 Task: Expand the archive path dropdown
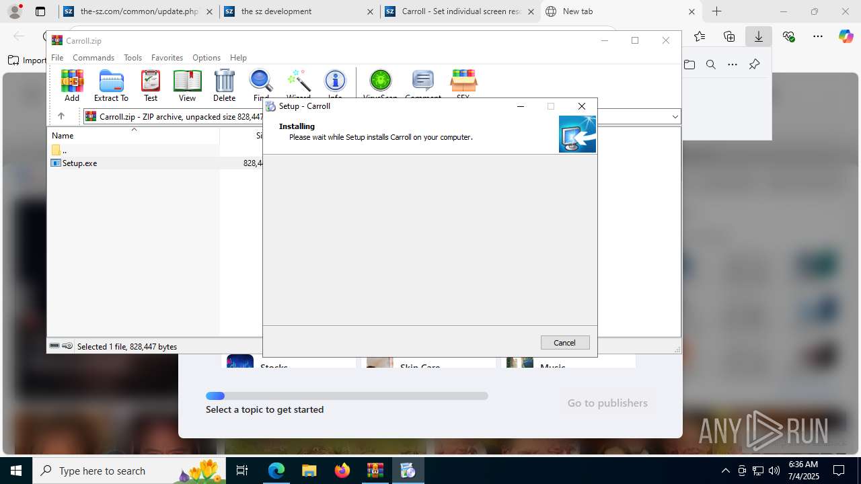[675, 117]
